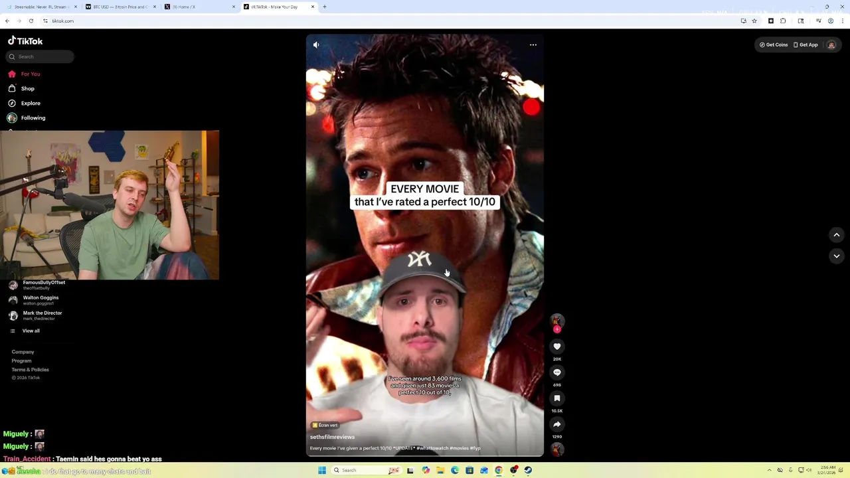
Task: Open the TikTok logo home link
Action: 25,40
